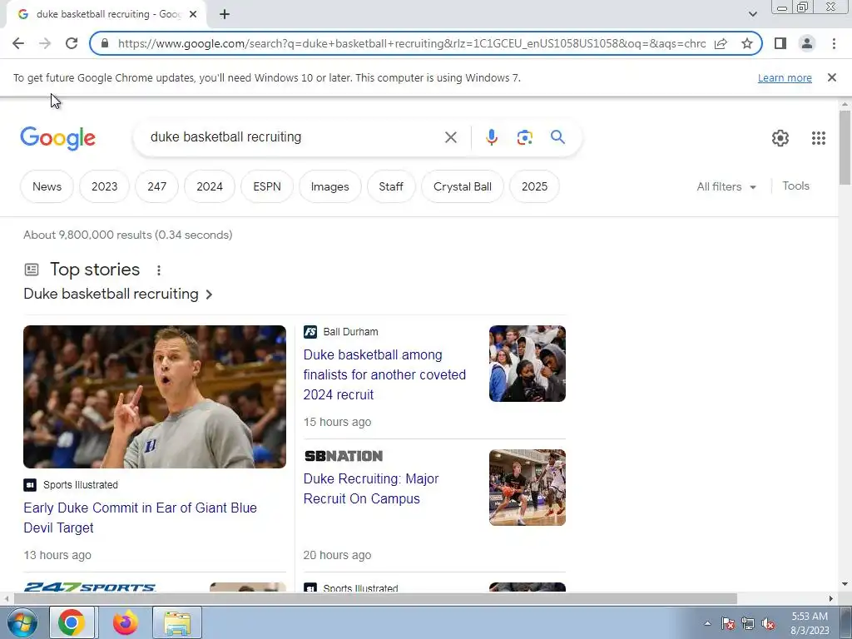Filter results by News
852x639 pixels.
coord(47,186)
